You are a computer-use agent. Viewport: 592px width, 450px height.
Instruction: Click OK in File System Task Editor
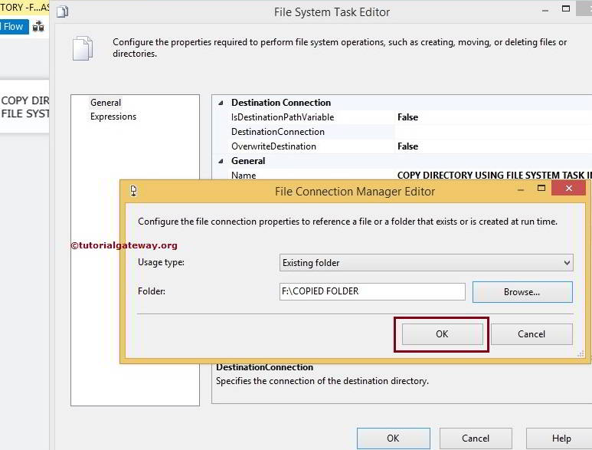[x=394, y=439]
